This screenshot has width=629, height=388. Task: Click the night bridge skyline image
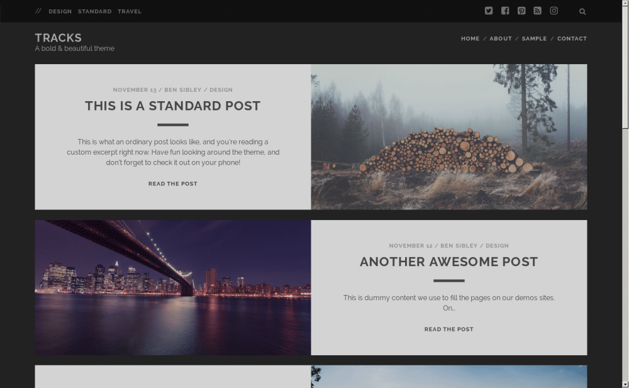click(x=172, y=287)
